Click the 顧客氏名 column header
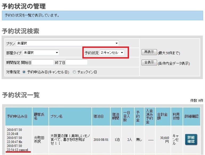The width and height of the screenshot is (205, 155). point(40,117)
